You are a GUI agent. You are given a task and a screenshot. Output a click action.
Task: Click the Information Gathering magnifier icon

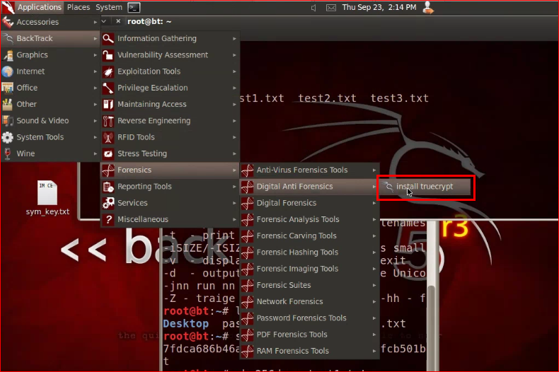point(108,38)
